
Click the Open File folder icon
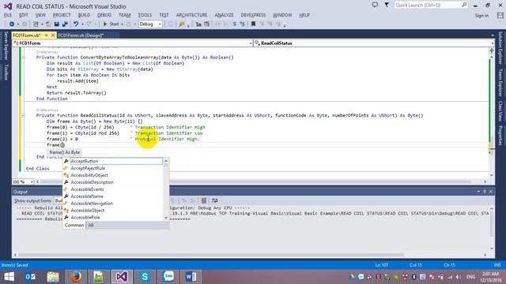pos(48,24)
